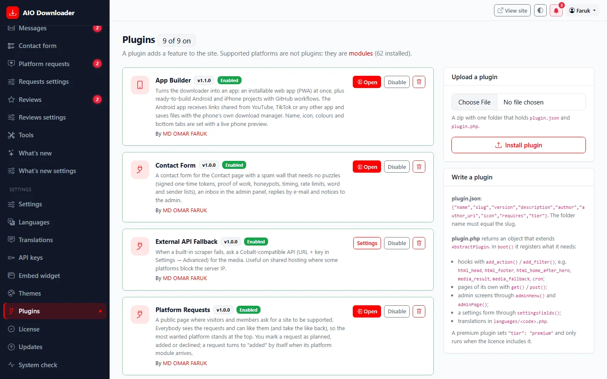Open License sidebar item

coord(55,329)
